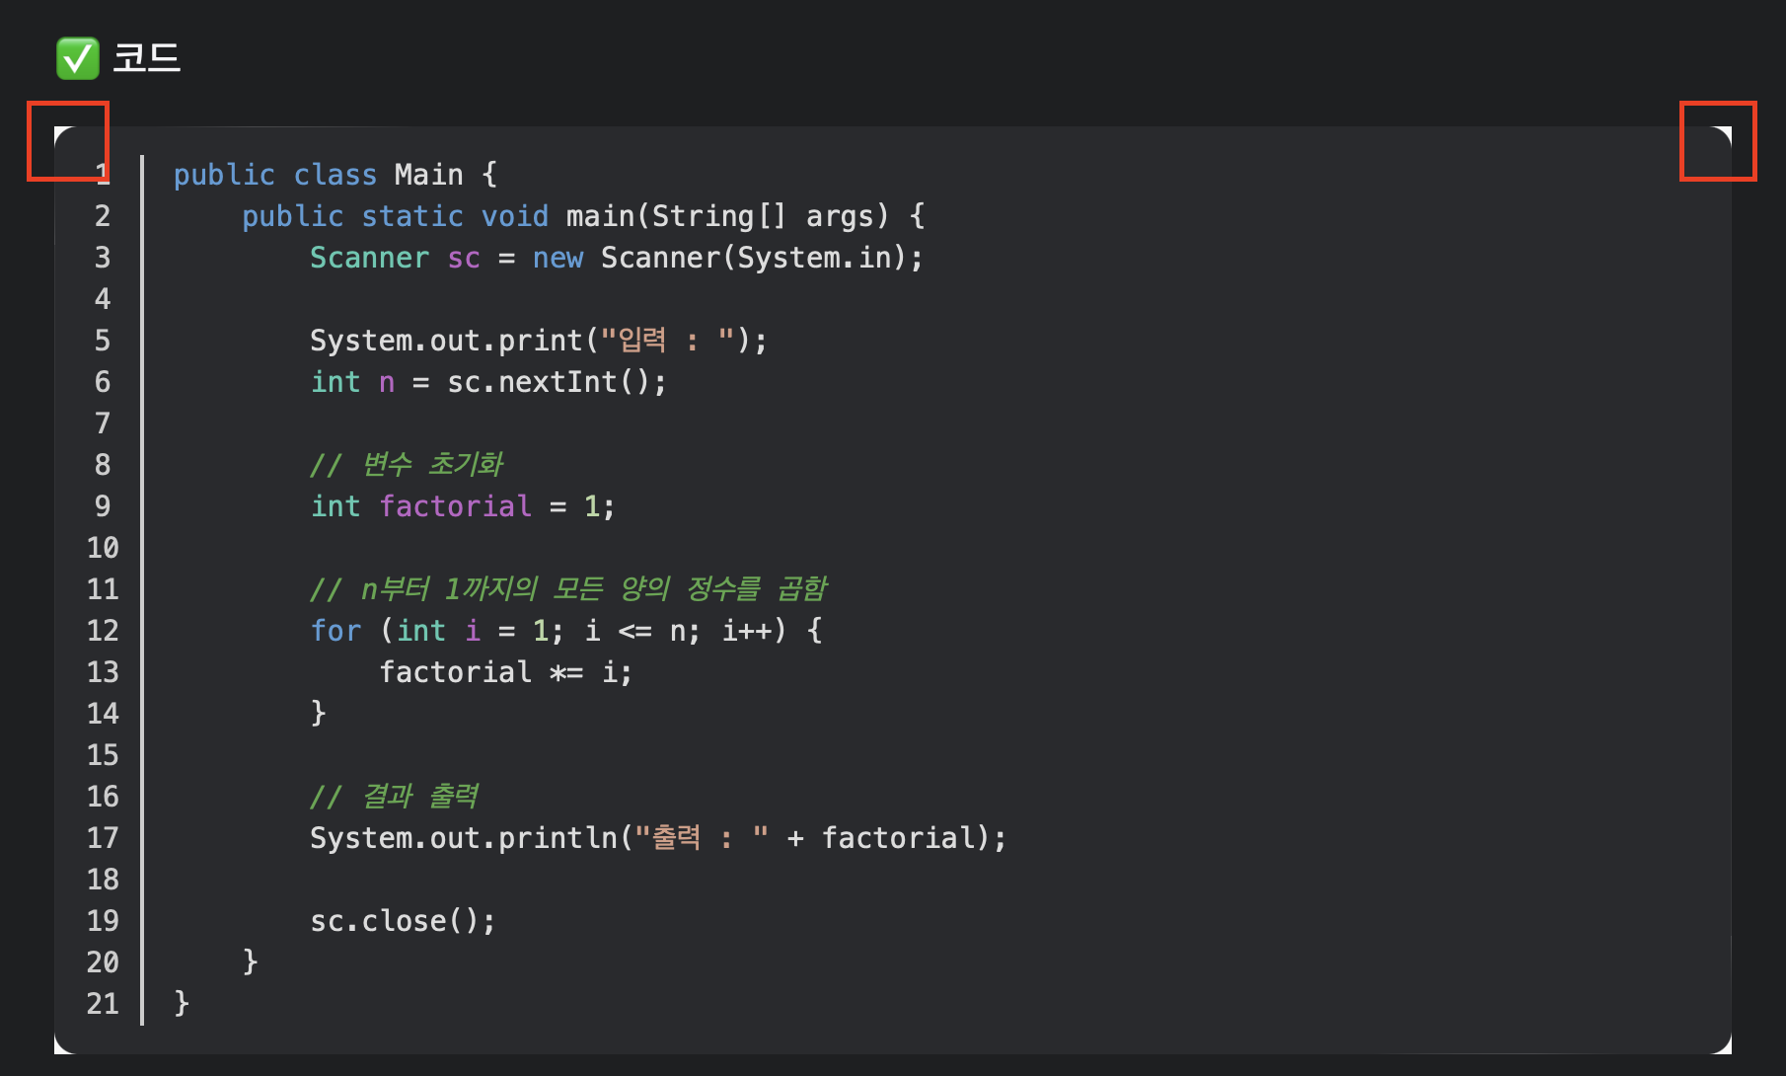Click the closing brace on line 20
1786x1076 pixels.
[x=250, y=961]
